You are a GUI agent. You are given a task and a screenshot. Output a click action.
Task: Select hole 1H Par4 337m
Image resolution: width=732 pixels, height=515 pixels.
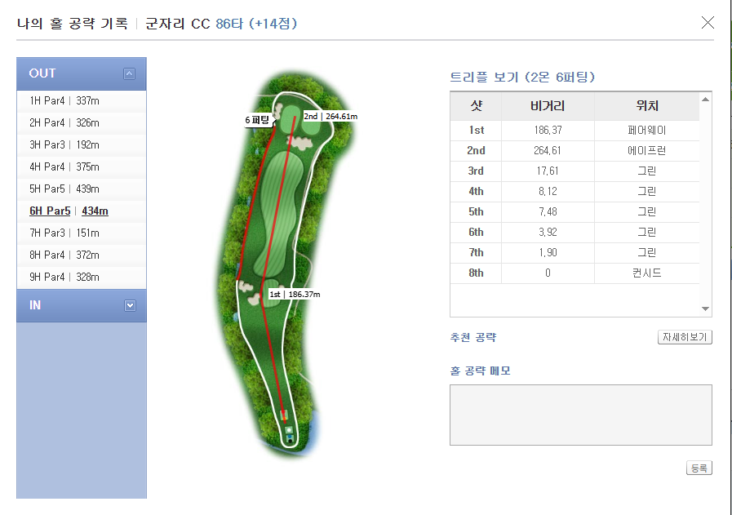tap(64, 100)
